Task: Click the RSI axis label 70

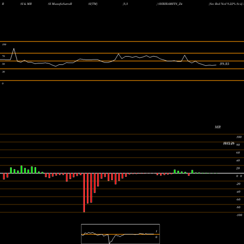Action: click(3, 56)
